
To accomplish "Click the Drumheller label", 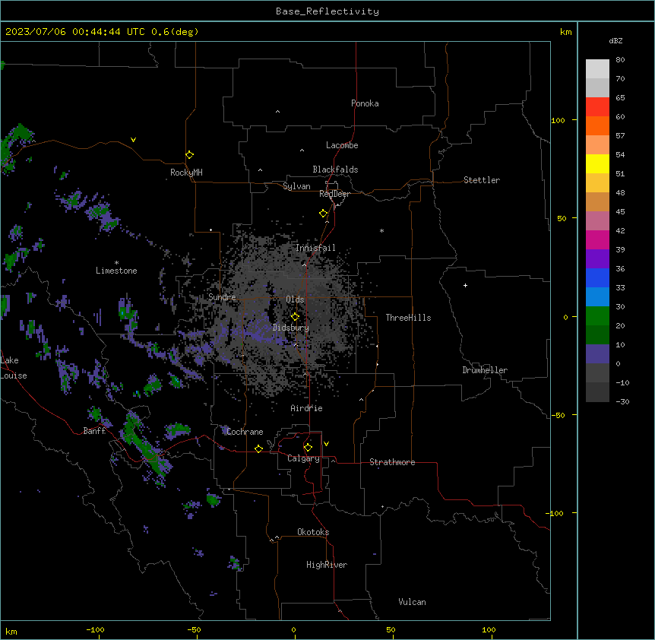I will pyautogui.click(x=485, y=370).
